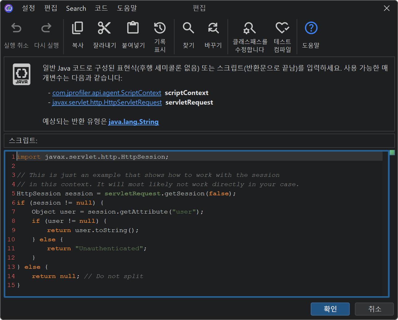The height and width of the screenshot is (320, 398).
Task: Confirm with the 확인 button
Action: [330, 309]
